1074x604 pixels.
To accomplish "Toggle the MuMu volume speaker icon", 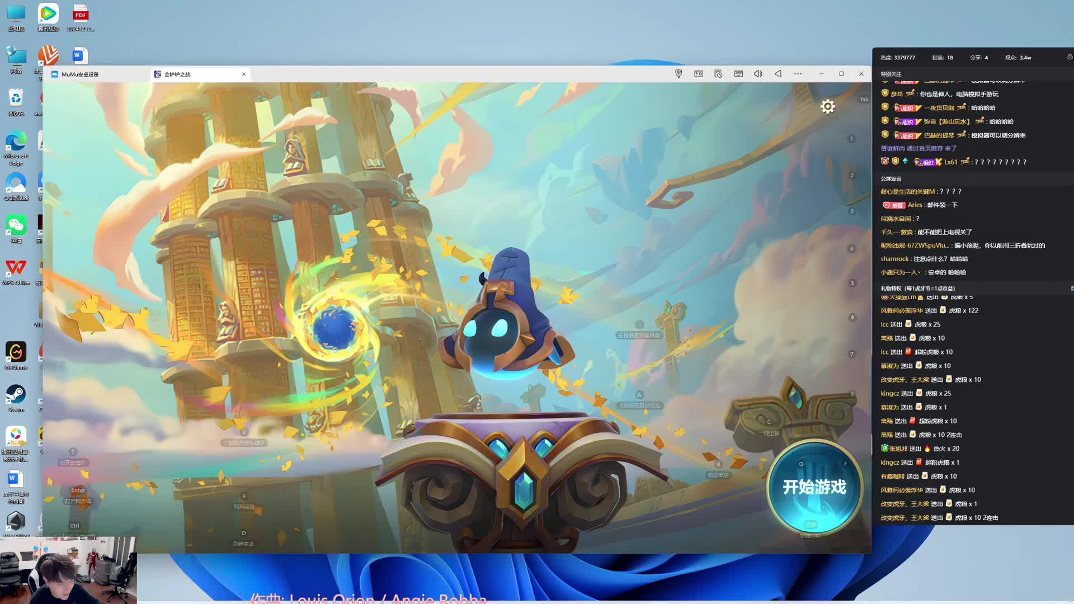I will coord(758,74).
